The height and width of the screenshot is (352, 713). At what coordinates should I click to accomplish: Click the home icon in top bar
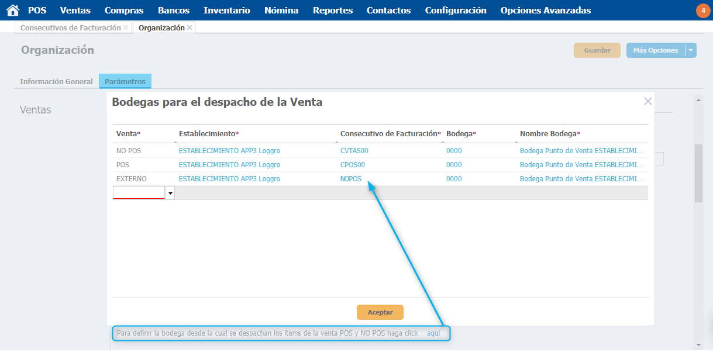(x=13, y=10)
